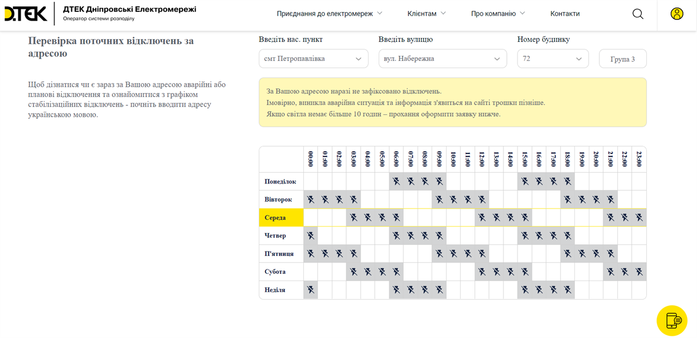This screenshot has height=338, width=697.
Task: Expand Приєднання до електромереж menu
Action: 330,13
